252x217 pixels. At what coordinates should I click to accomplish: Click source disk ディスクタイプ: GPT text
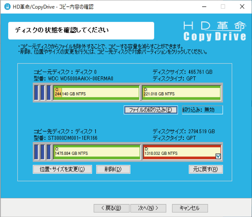point(174,79)
